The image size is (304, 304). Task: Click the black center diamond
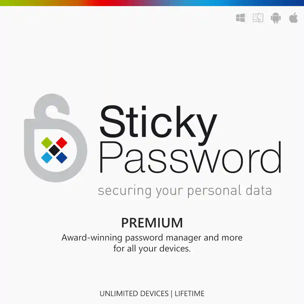tap(54, 150)
